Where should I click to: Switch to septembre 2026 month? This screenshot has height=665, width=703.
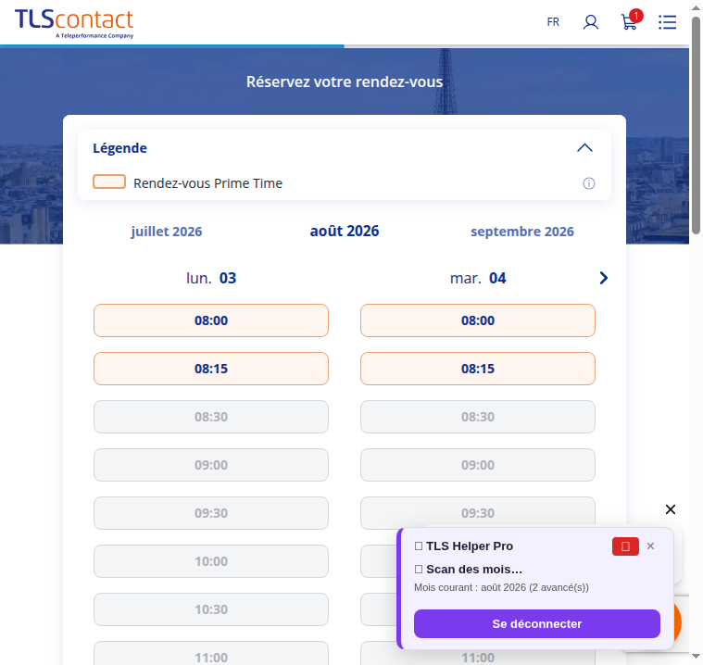click(521, 232)
